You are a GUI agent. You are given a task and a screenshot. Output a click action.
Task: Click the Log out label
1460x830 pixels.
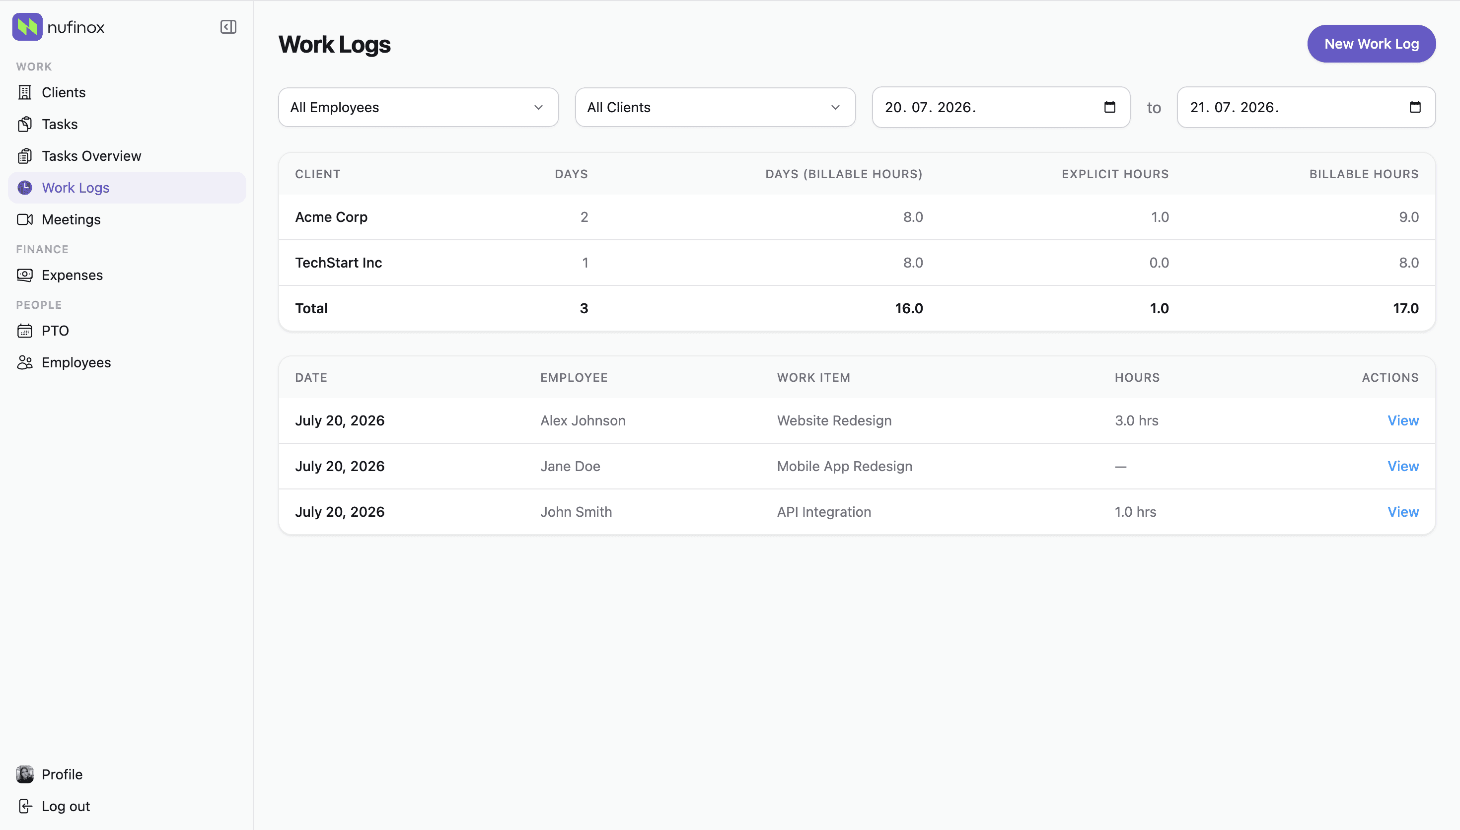[x=66, y=806]
